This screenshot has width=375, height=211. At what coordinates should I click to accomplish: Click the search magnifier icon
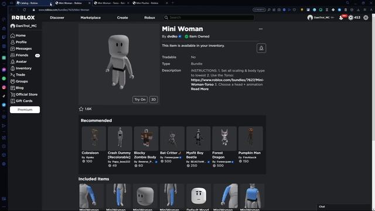[x=166, y=18]
